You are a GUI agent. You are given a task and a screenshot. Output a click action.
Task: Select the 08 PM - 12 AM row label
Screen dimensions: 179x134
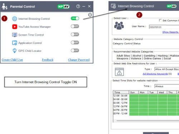[120, 114]
